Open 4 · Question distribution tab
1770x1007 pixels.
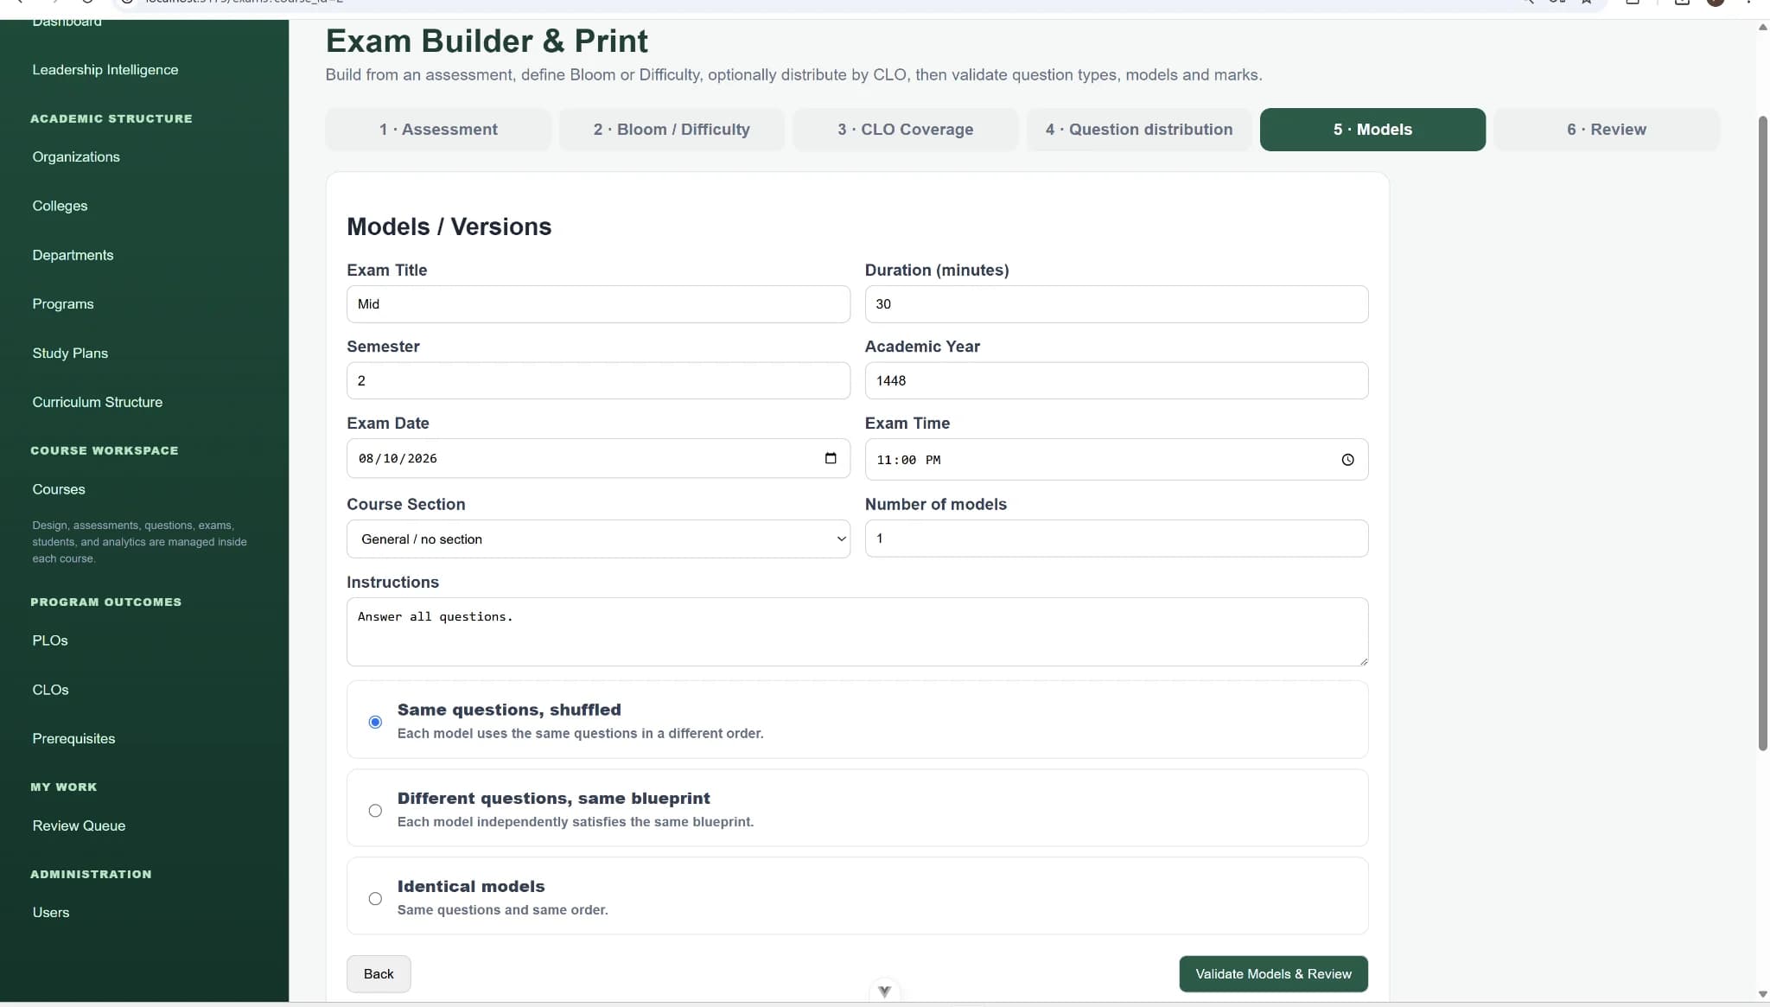pos(1139,129)
